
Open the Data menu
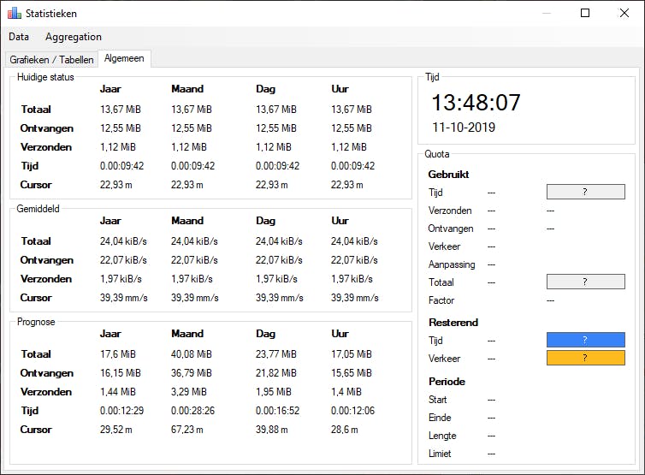click(x=19, y=37)
